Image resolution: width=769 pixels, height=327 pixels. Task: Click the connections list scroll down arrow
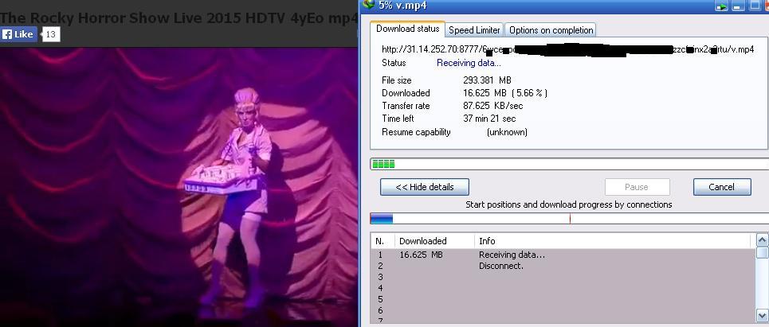click(x=762, y=314)
